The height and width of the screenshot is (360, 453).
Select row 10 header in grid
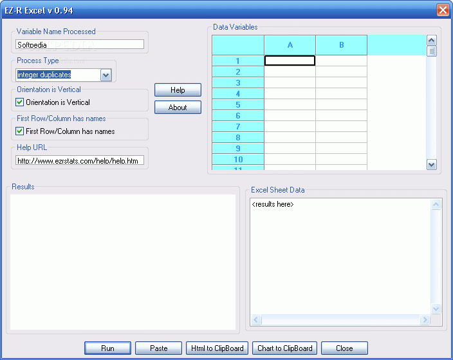[238, 159]
